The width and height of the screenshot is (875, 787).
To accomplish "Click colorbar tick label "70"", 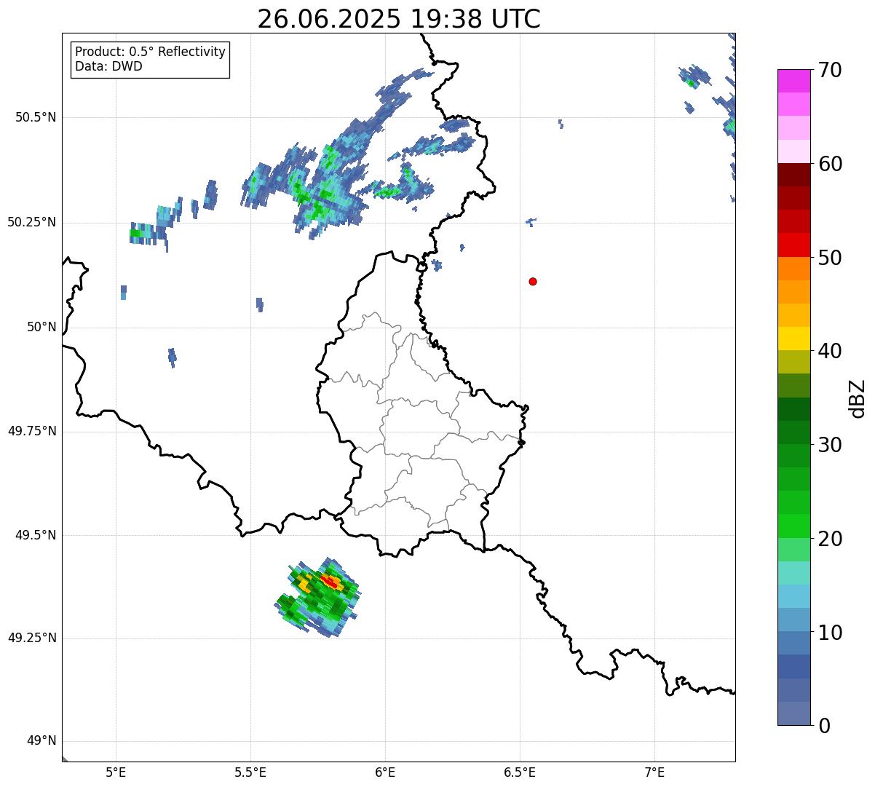I will pyautogui.click(x=830, y=70).
